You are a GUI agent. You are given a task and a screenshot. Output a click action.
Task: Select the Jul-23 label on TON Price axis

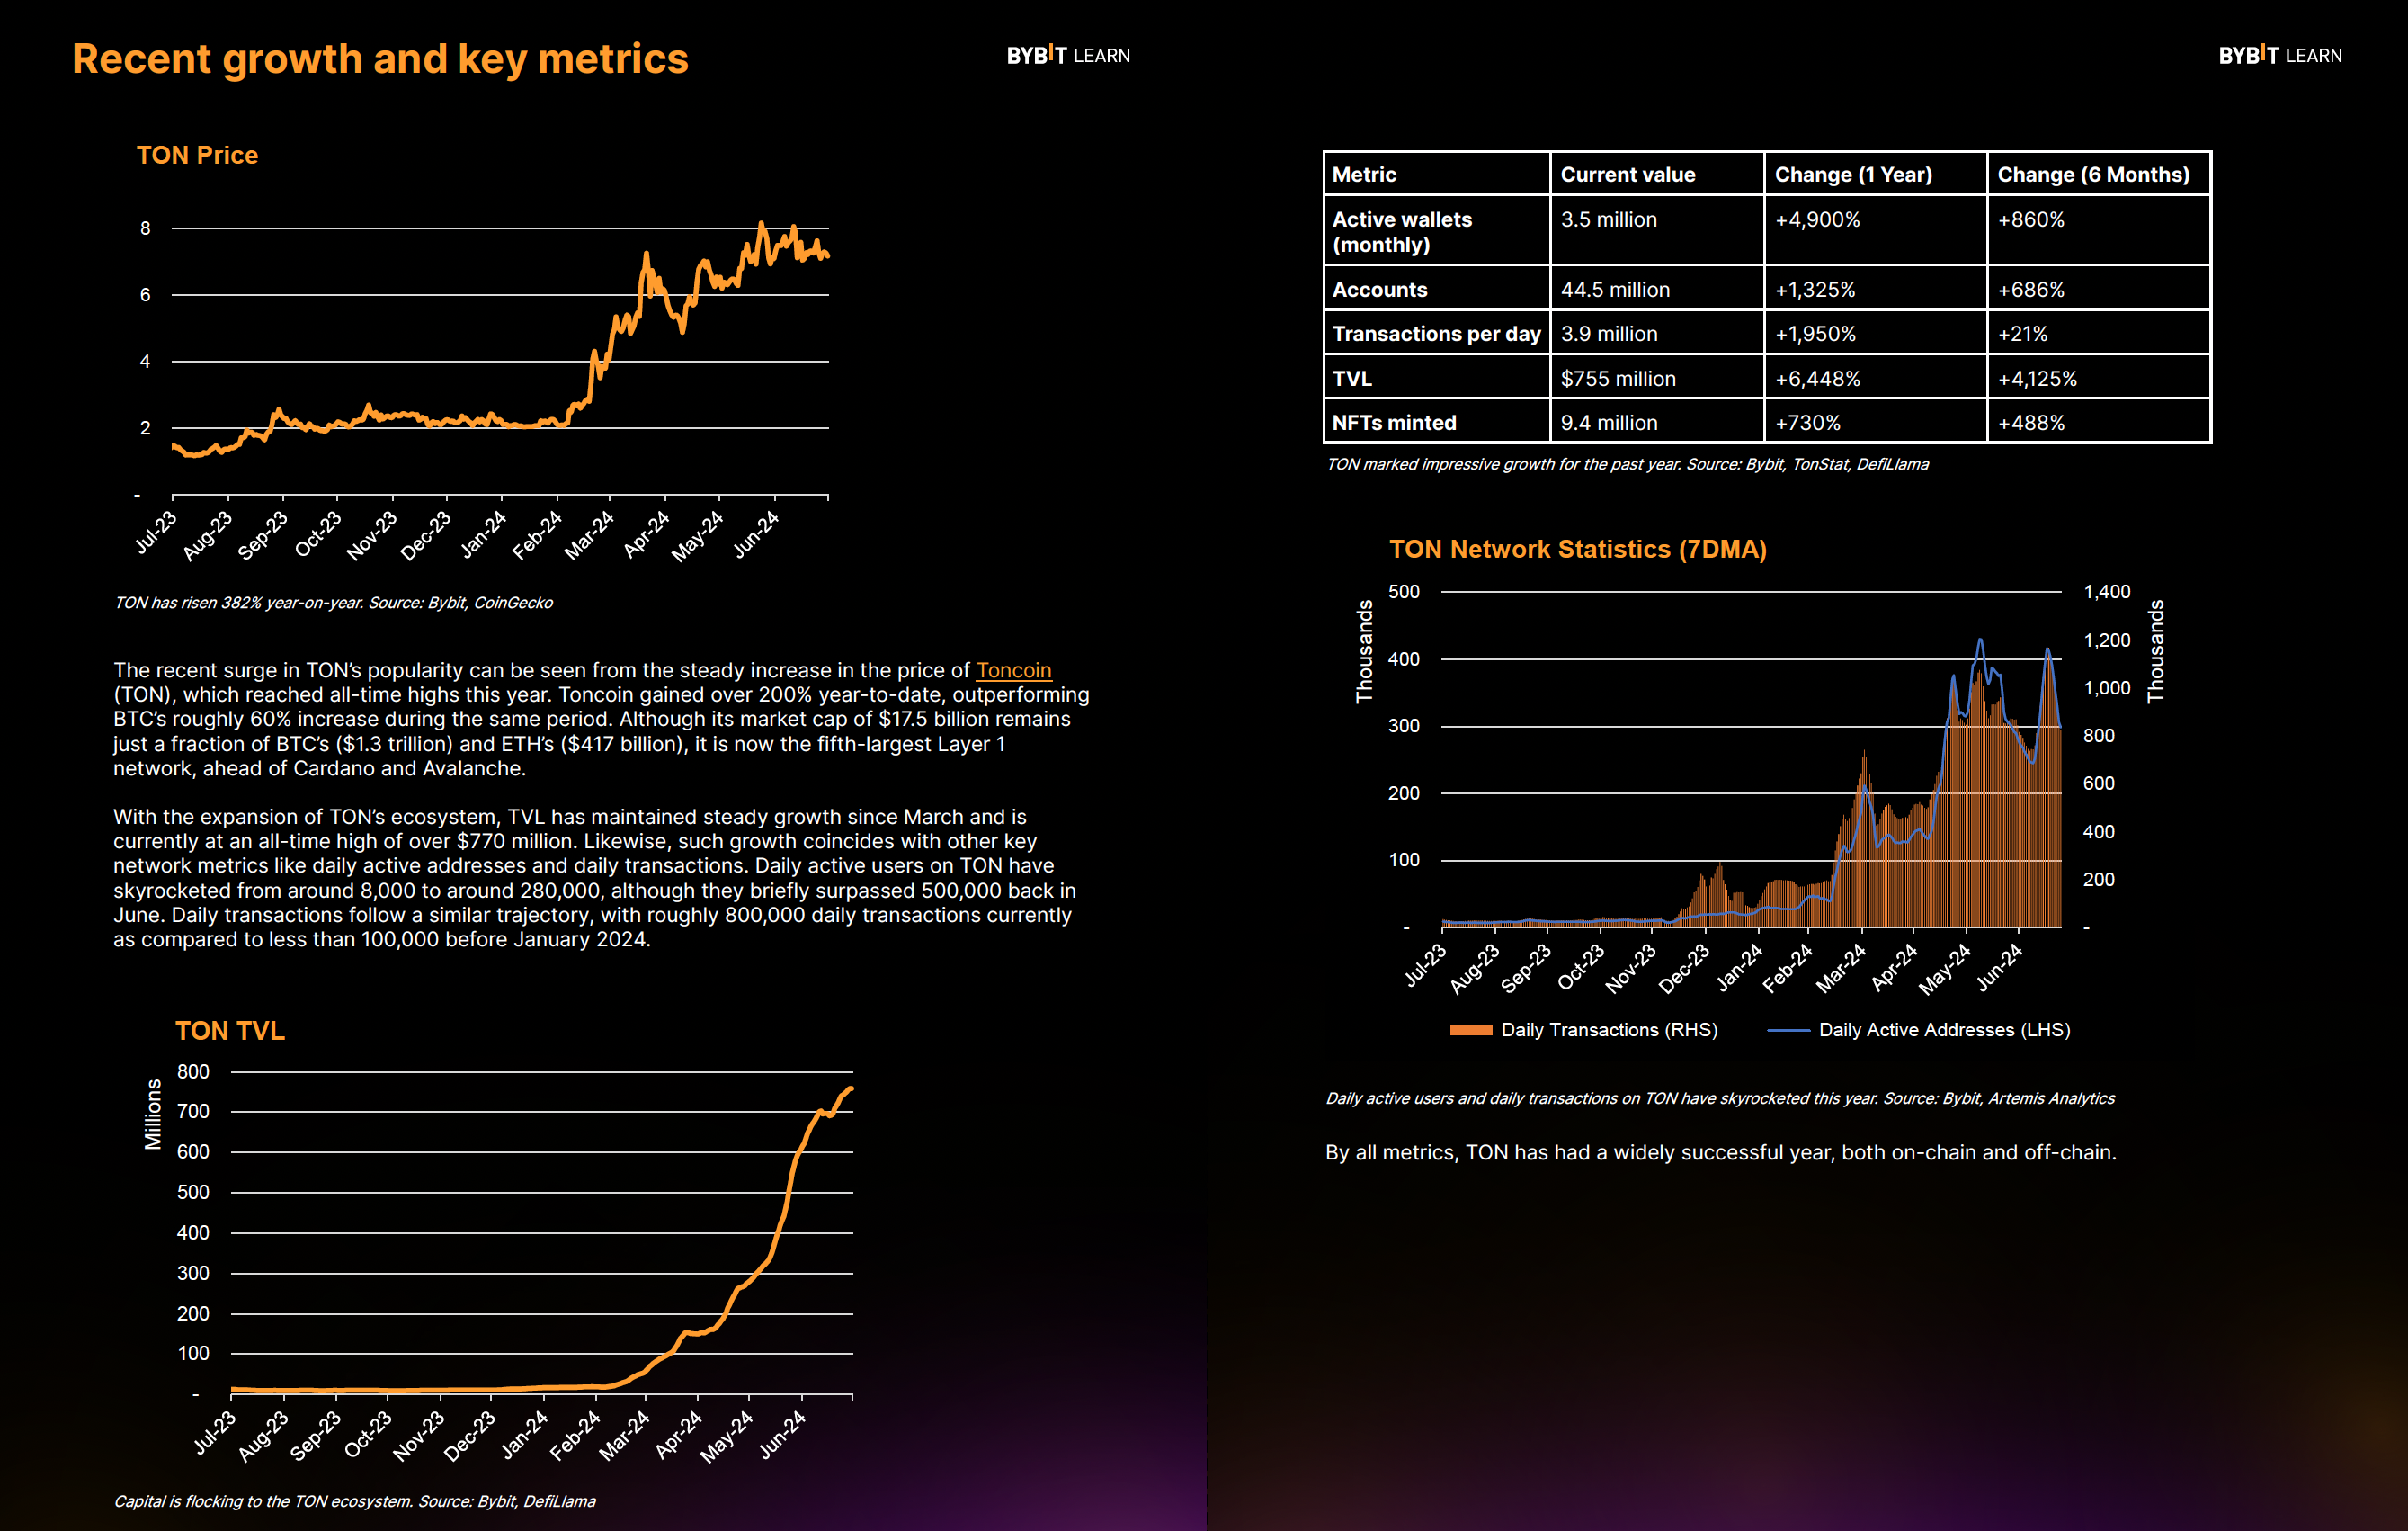155,533
